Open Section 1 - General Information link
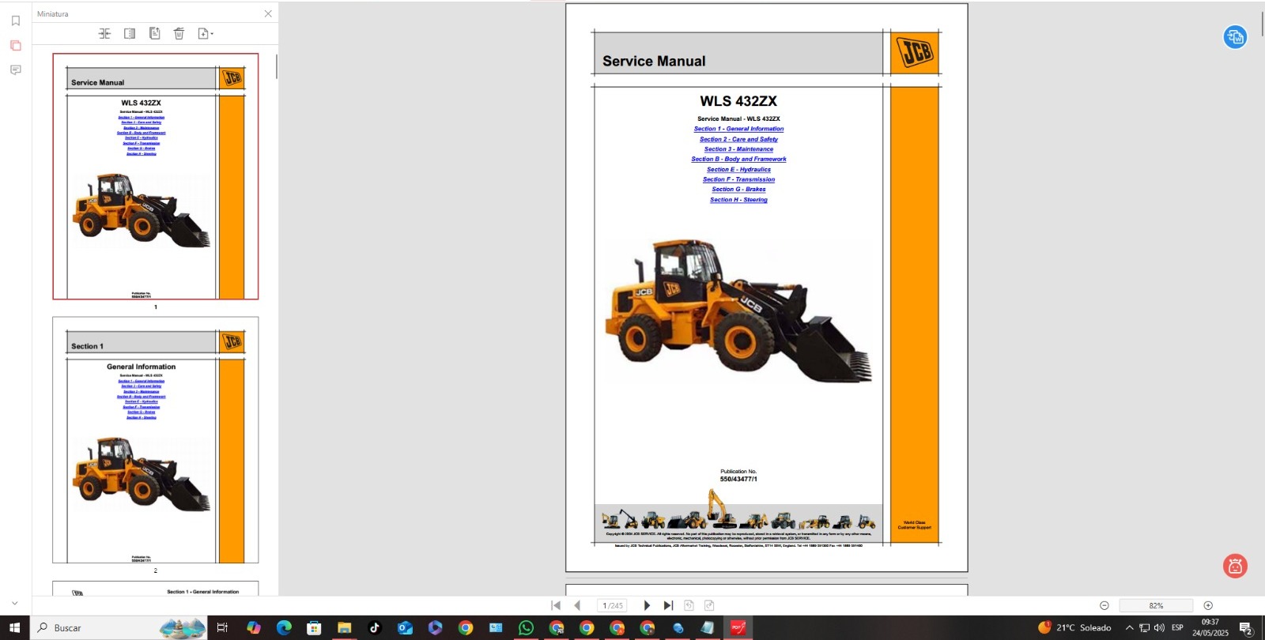 [738, 129]
